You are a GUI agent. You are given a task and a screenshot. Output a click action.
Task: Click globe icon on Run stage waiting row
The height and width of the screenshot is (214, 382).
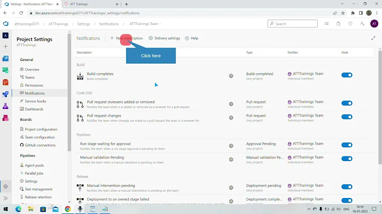point(231,146)
